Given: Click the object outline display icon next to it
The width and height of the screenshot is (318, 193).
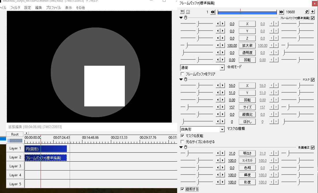Looking at the screenshot, I should [188, 12].
